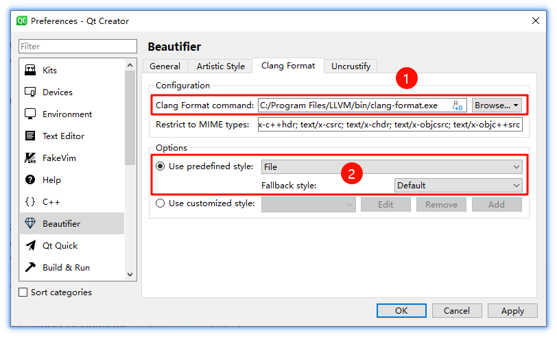
Task: Open the Text Editor icon
Action: coord(30,136)
